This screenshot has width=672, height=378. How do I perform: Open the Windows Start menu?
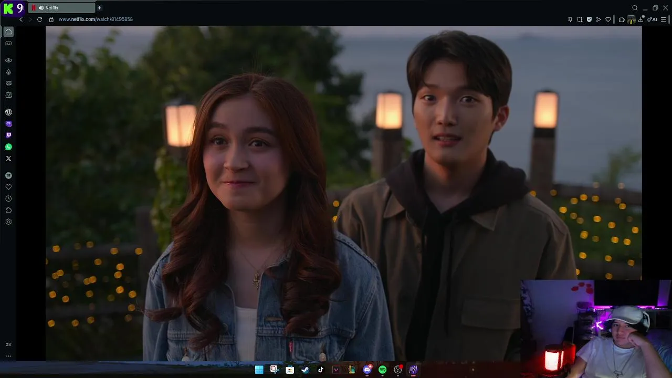[259, 370]
